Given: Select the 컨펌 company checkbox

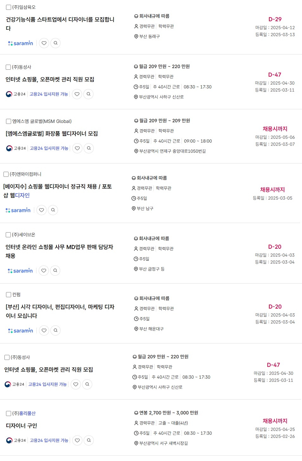Looking at the screenshot, I should (x=9, y=294).
